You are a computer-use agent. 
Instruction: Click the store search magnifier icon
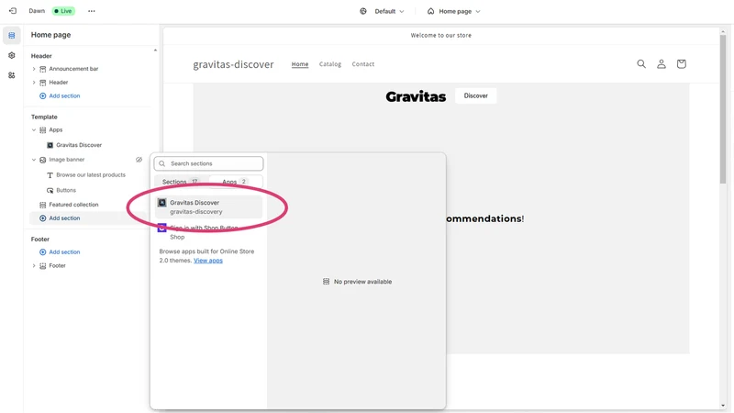pyautogui.click(x=641, y=63)
